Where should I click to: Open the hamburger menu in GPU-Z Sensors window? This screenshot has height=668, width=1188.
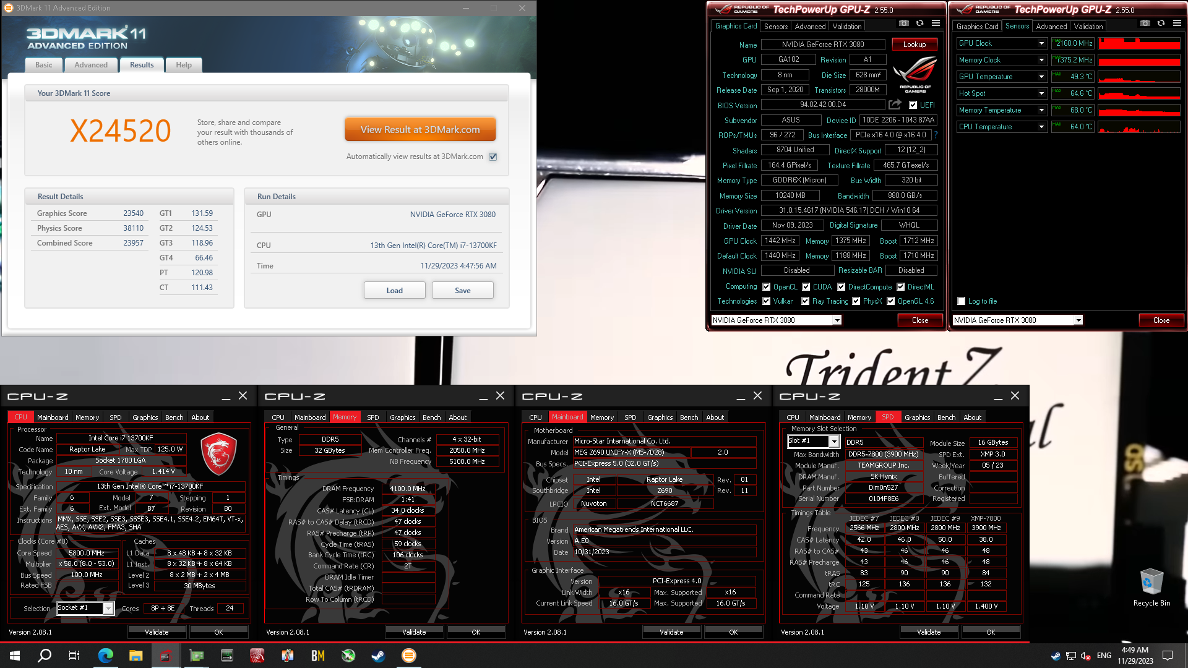(x=1177, y=23)
